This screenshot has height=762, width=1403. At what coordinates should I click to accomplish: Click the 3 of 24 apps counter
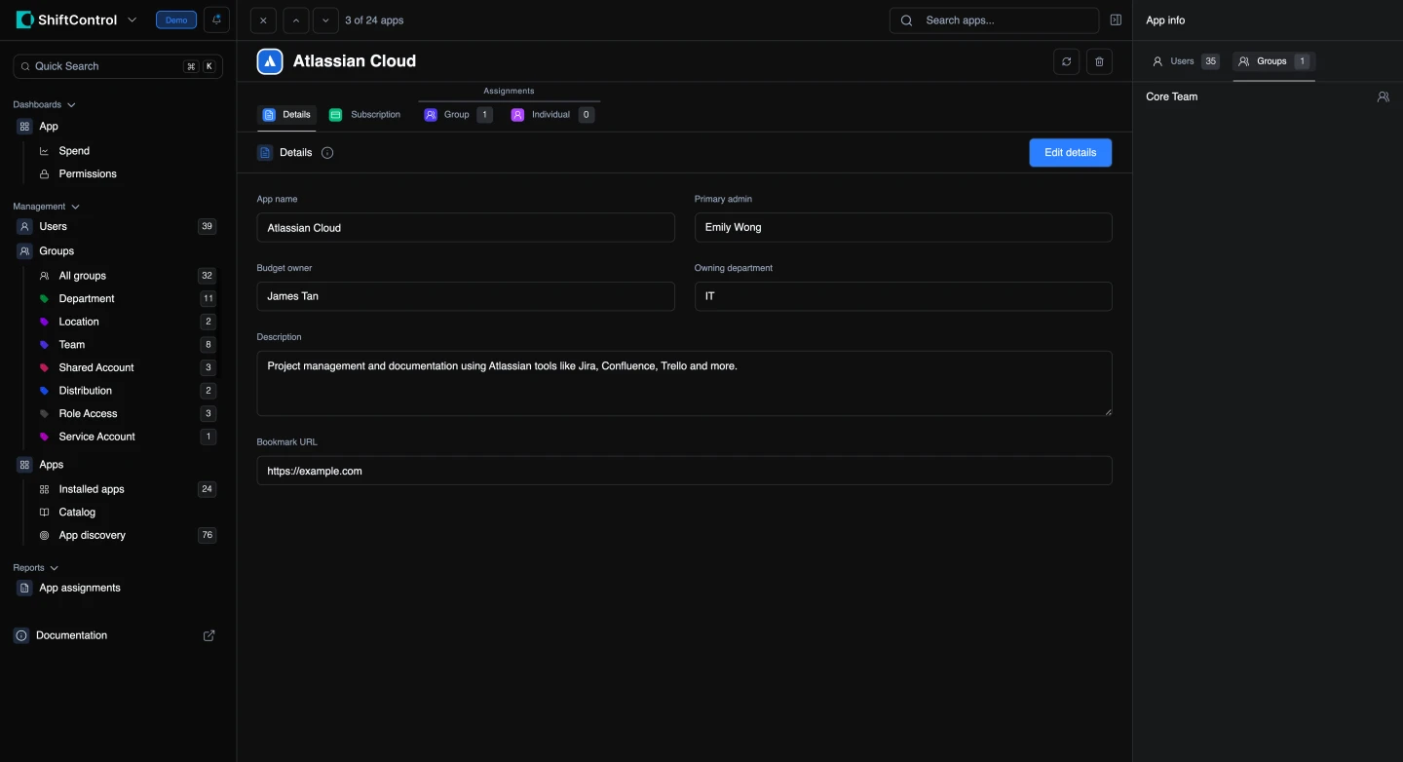coord(374,20)
